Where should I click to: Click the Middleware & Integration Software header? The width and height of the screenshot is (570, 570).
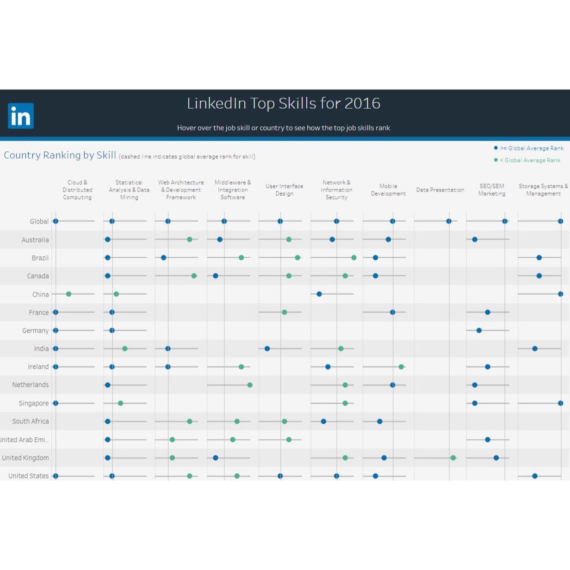tap(233, 190)
